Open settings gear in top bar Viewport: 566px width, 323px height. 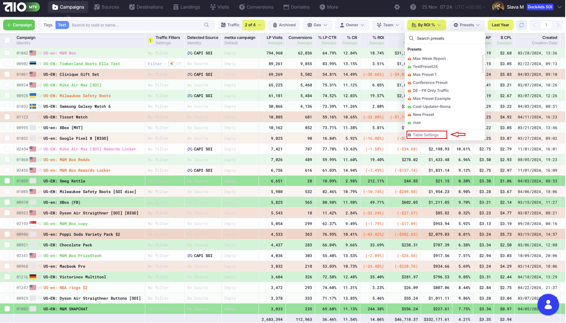click(397, 7)
